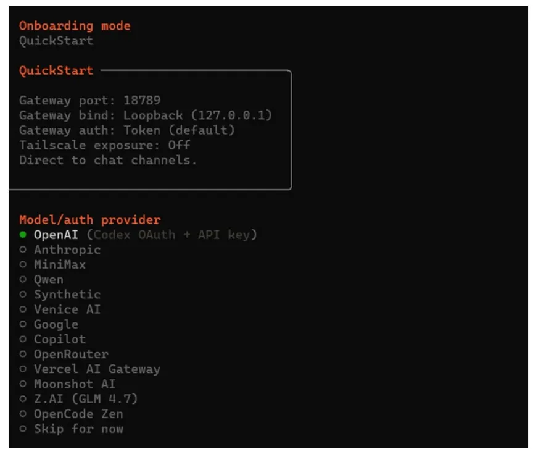This screenshot has height=449, width=533.
Task: Click the Onboarding mode heading
Action: click(x=75, y=26)
